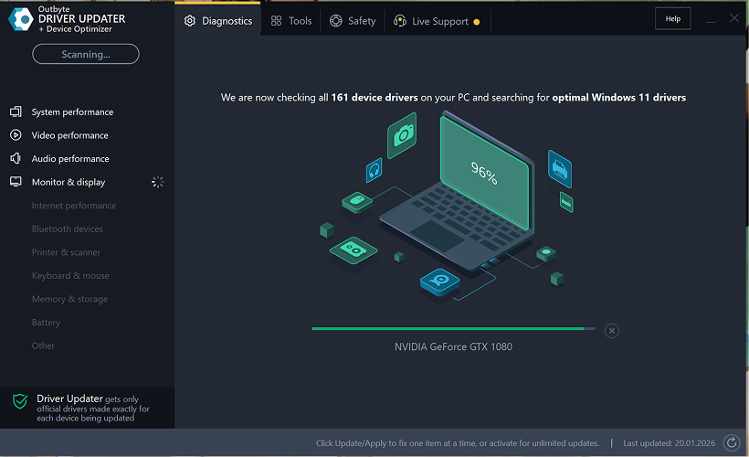The image size is (749, 457).
Task: Open the Live Support tab
Action: [x=437, y=21]
